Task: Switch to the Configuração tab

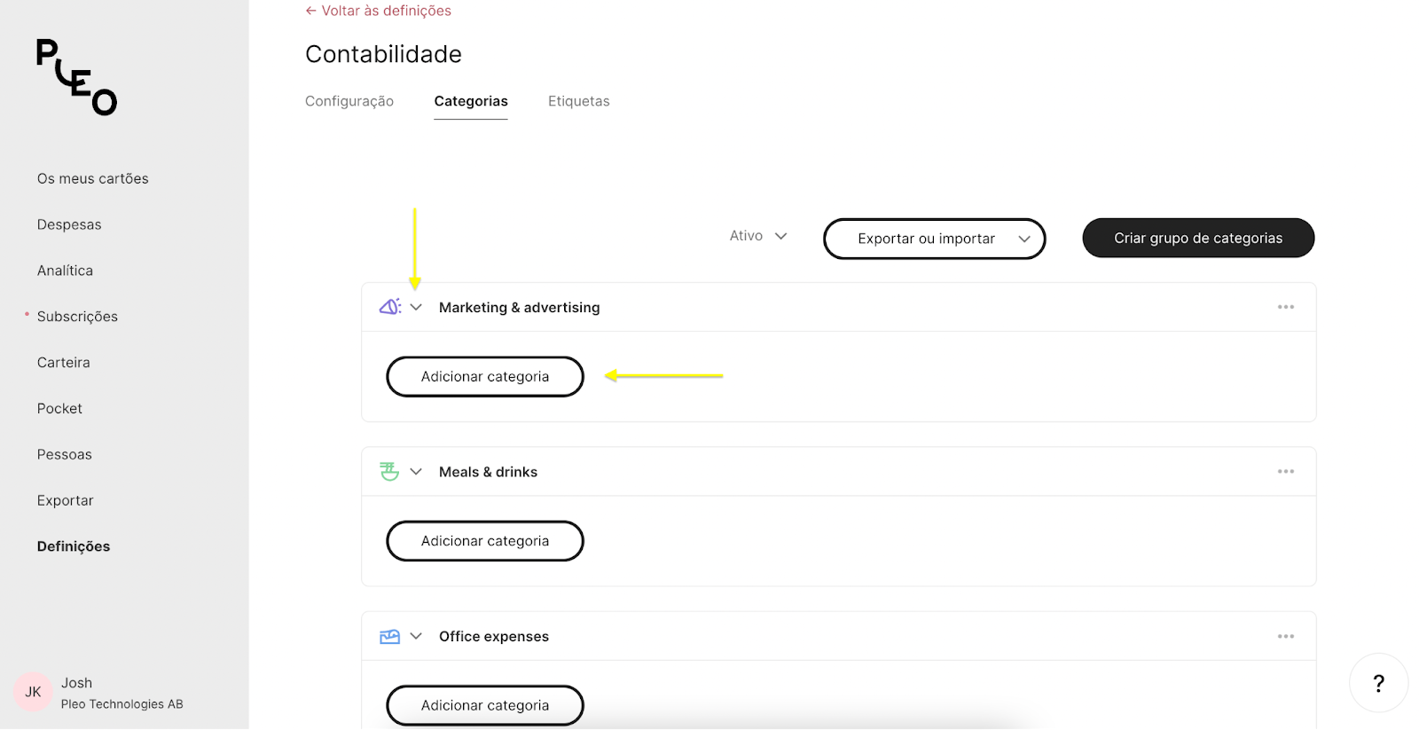Action: tap(349, 101)
